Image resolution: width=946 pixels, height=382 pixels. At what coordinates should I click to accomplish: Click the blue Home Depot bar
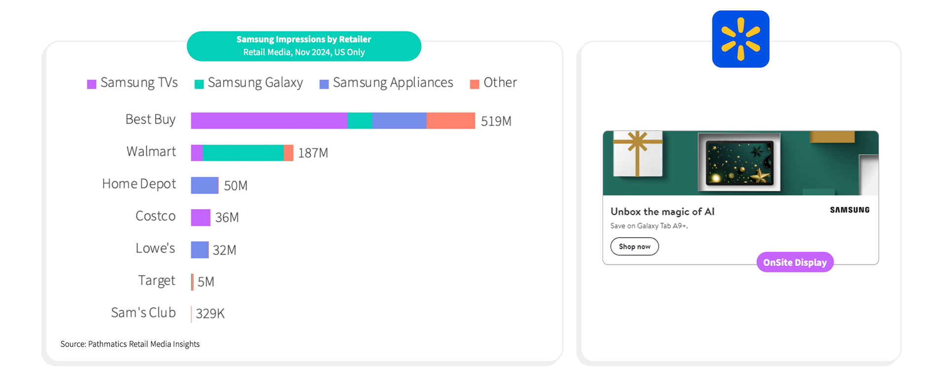(205, 185)
